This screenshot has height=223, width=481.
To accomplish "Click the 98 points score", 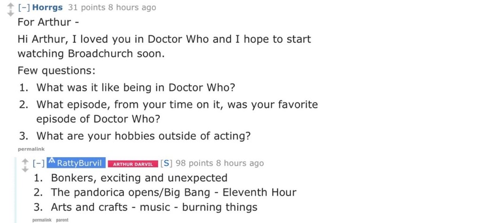I will point(194,163).
